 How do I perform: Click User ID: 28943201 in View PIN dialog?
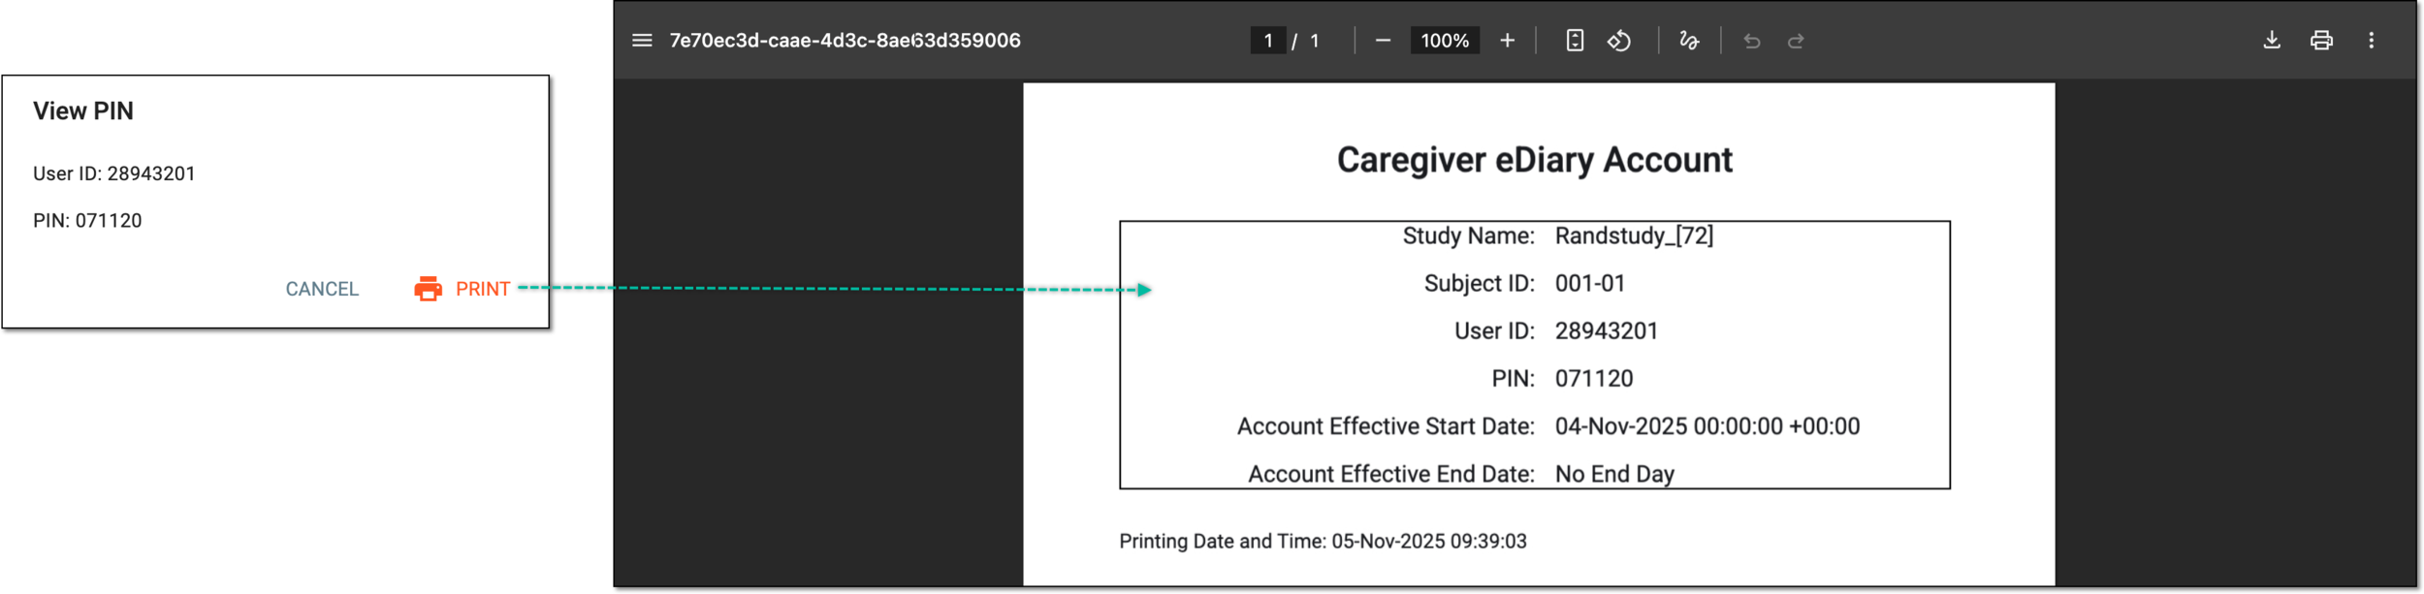(x=114, y=174)
